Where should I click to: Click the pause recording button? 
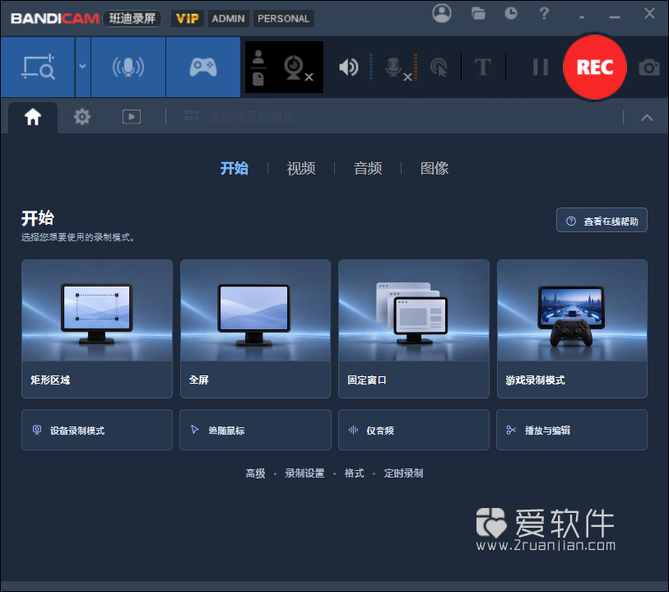[540, 67]
